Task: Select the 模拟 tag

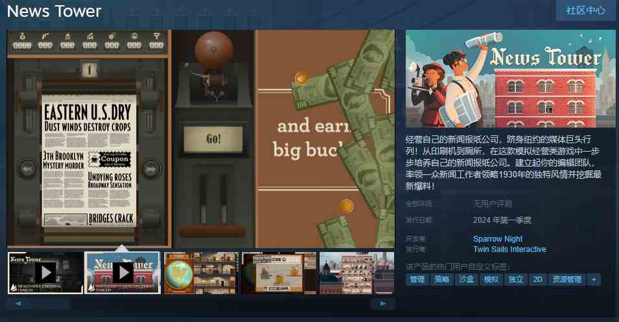Action: coord(491,279)
